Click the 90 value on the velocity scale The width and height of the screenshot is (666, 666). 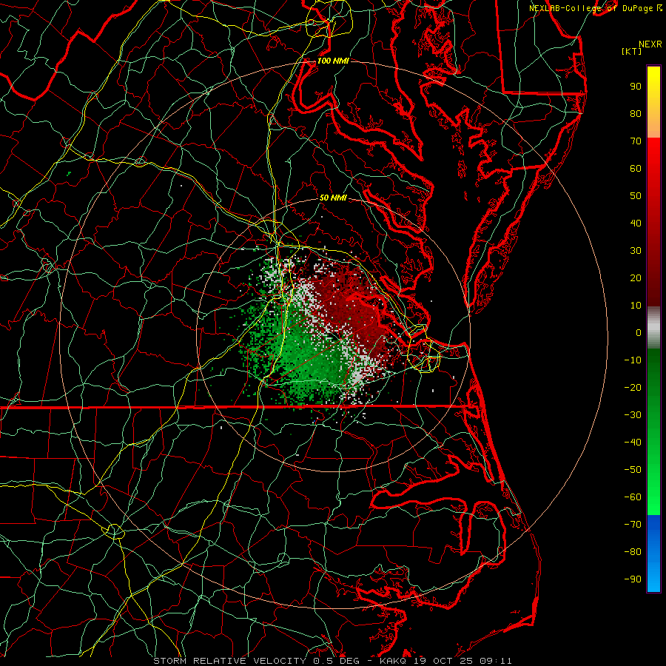pyautogui.click(x=636, y=87)
